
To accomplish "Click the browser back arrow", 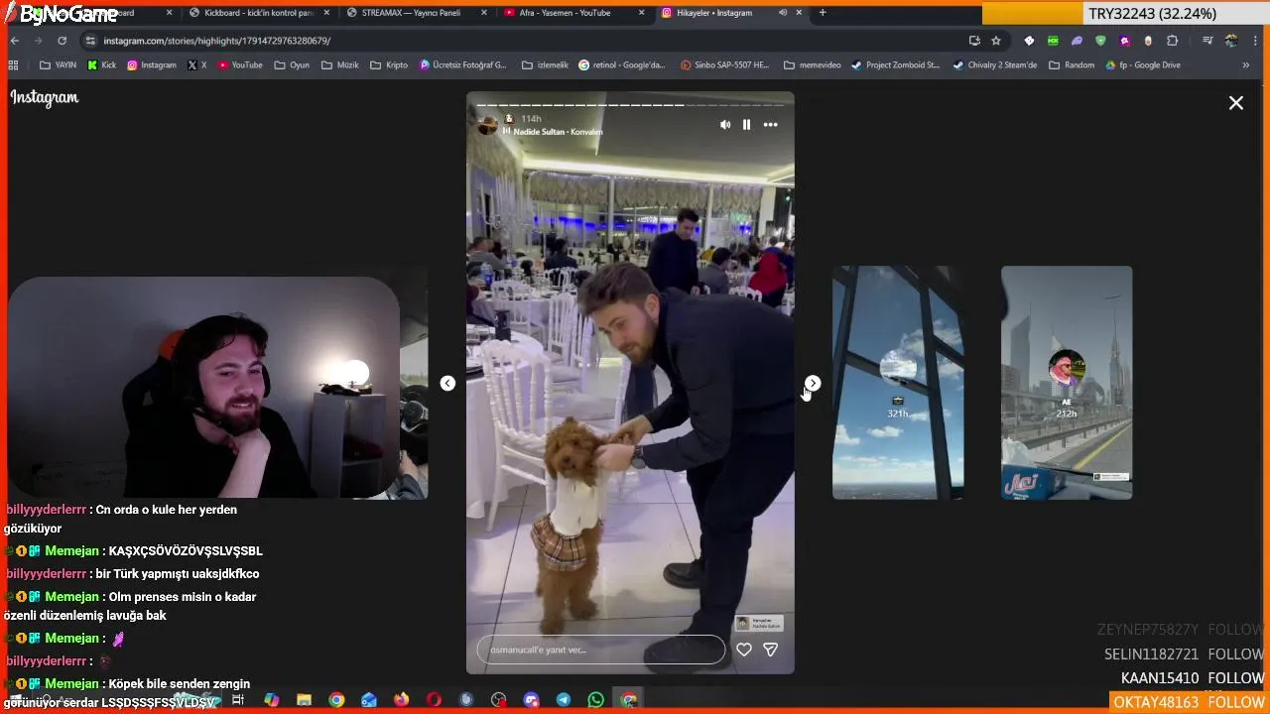I will tap(15, 41).
